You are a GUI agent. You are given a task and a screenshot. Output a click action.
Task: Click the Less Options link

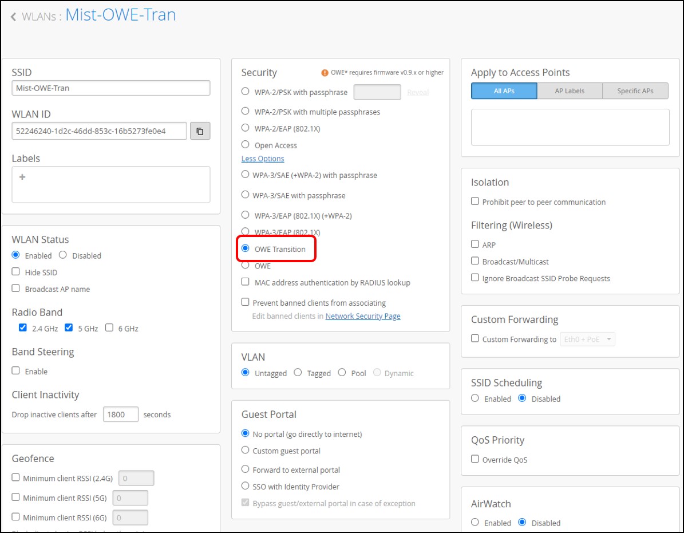(263, 159)
